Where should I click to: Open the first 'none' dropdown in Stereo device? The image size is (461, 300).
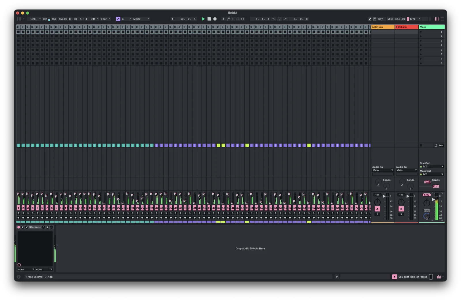click(x=26, y=270)
